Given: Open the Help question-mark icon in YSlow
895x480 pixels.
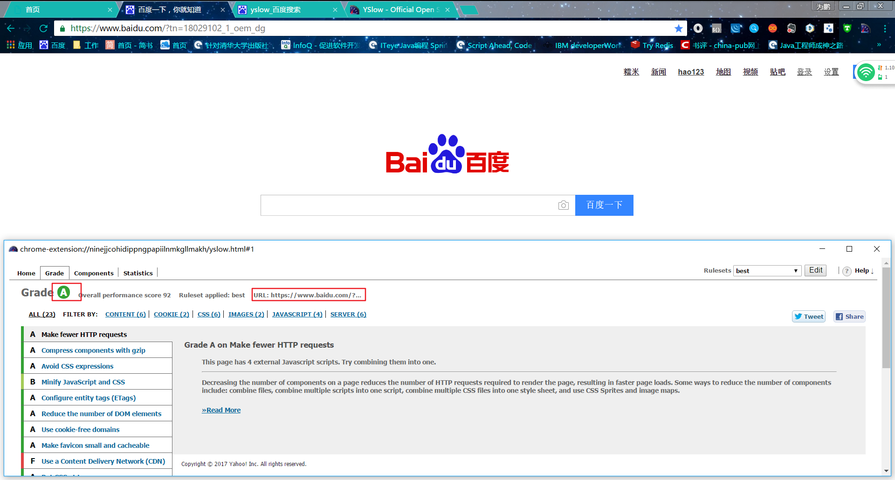Looking at the screenshot, I should click(847, 271).
